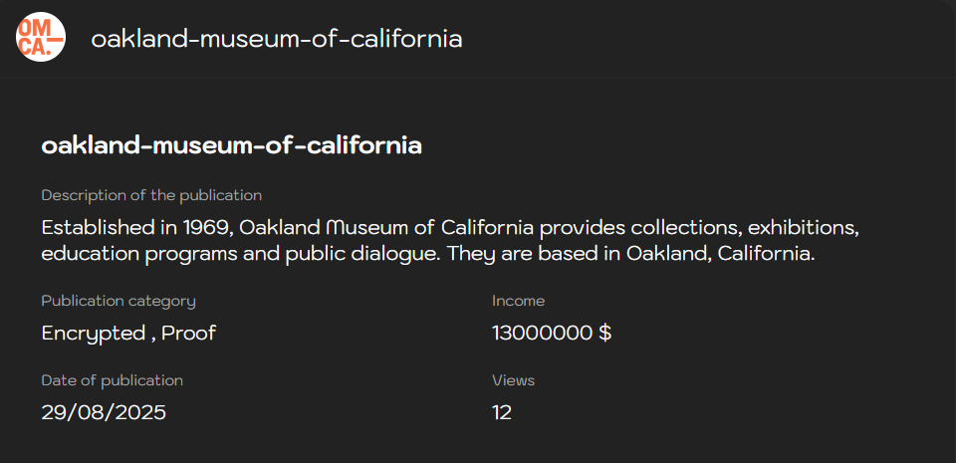Click "Oakland, California" location text
The width and height of the screenshot is (956, 463).
point(719,253)
